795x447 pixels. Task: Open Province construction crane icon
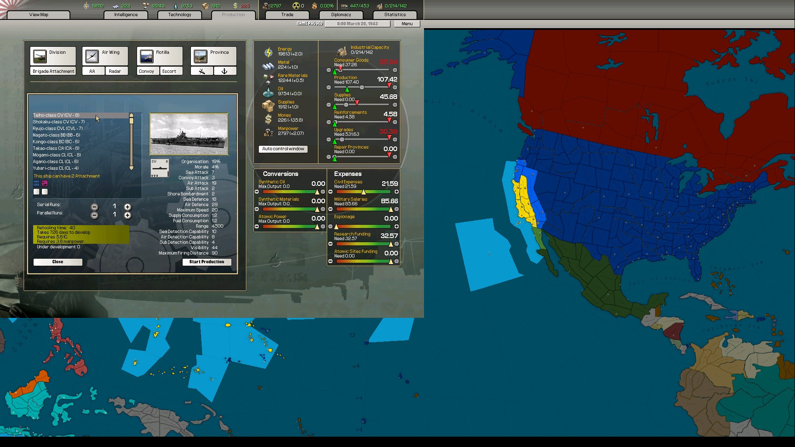coord(200,56)
